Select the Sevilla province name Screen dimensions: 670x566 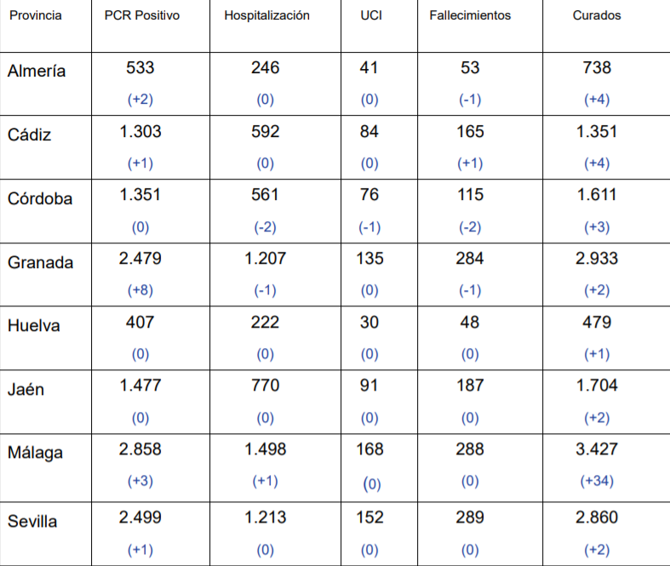(34, 521)
